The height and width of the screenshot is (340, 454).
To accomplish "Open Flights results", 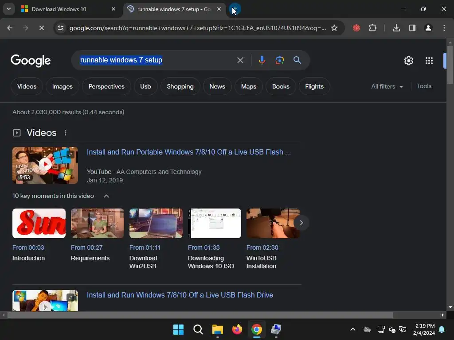I will pyautogui.click(x=314, y=86).
